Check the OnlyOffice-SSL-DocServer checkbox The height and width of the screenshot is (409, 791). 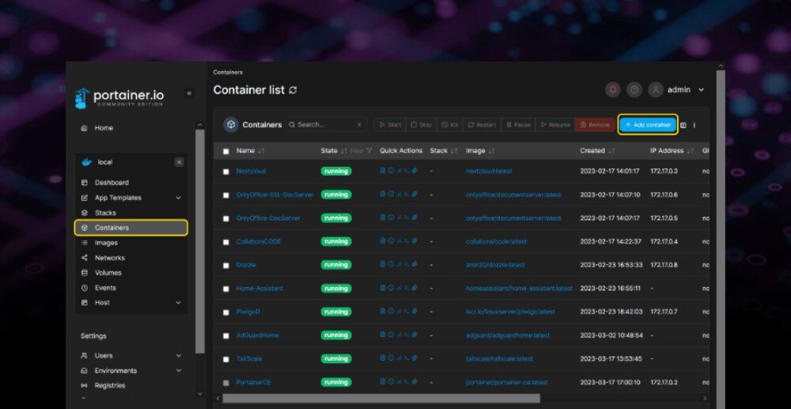point(226,195)
